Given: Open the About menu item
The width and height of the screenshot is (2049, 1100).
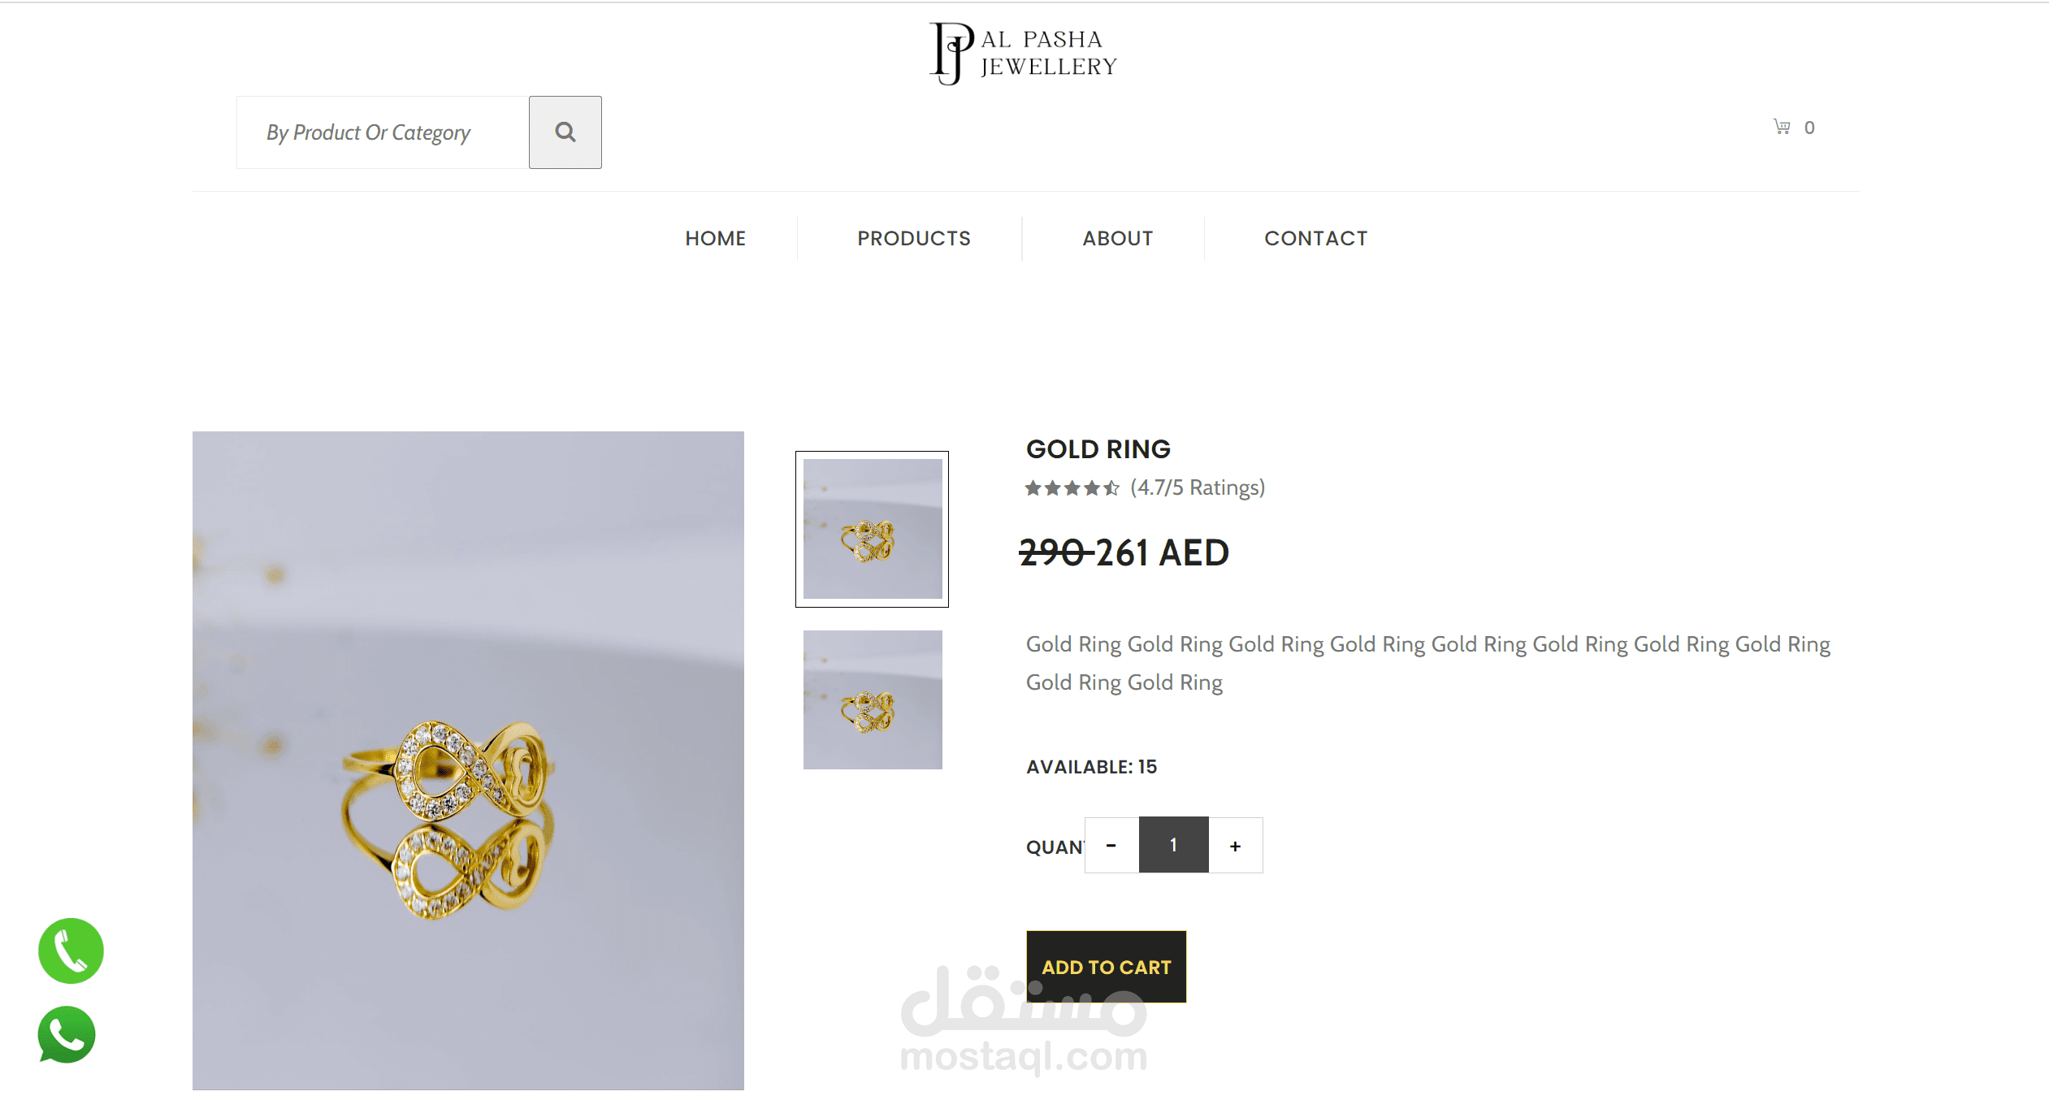Looking at the screenshot, I should (x=1117, y=238).
